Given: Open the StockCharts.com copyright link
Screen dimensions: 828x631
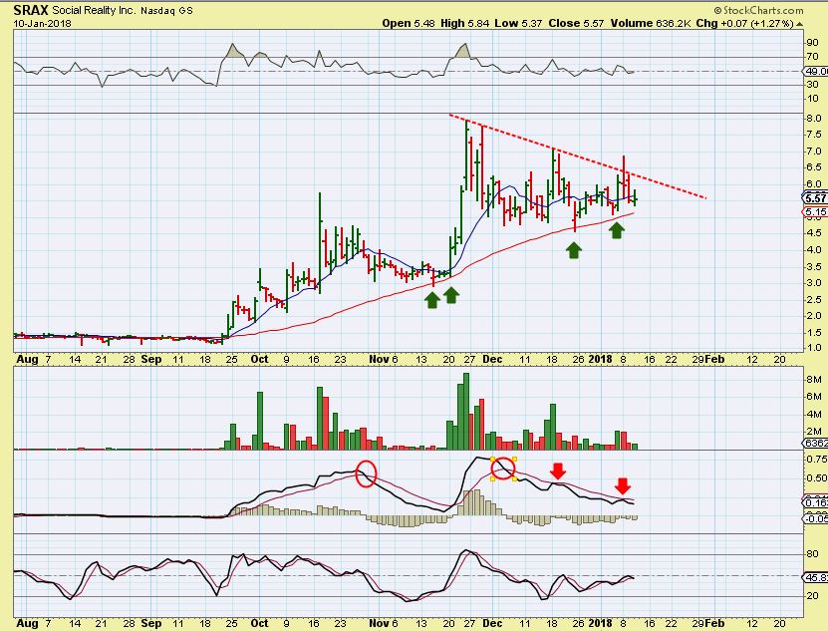Looking at the screenshot, I should [x=758, y=11].
